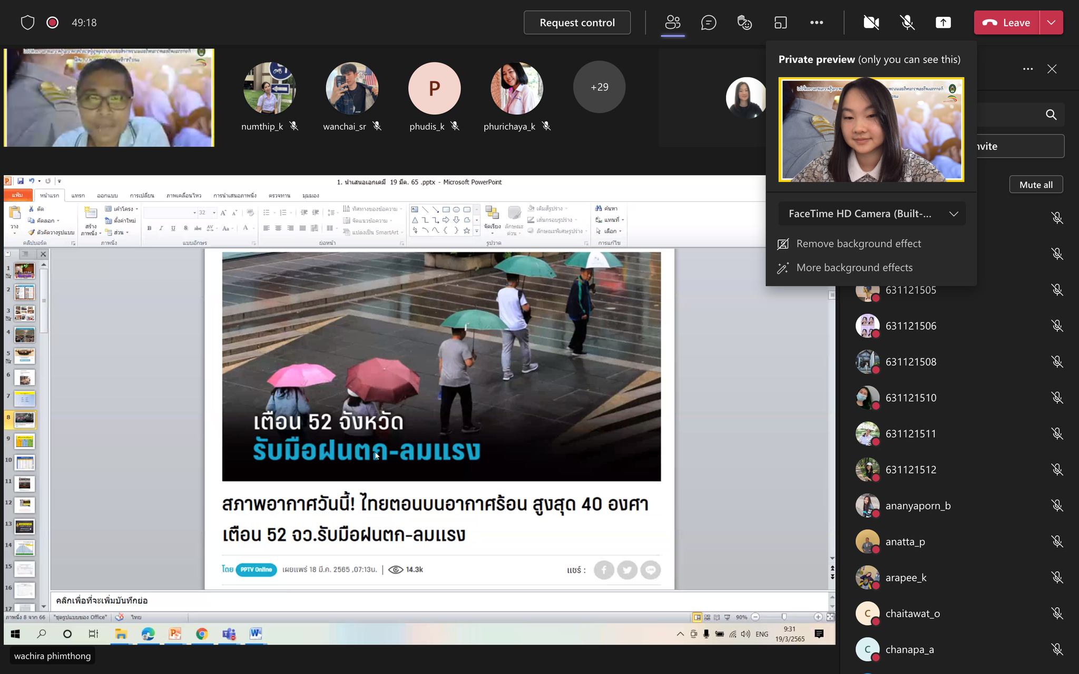
Task: Click the recording indicator icon
Action: click(52, 23)
